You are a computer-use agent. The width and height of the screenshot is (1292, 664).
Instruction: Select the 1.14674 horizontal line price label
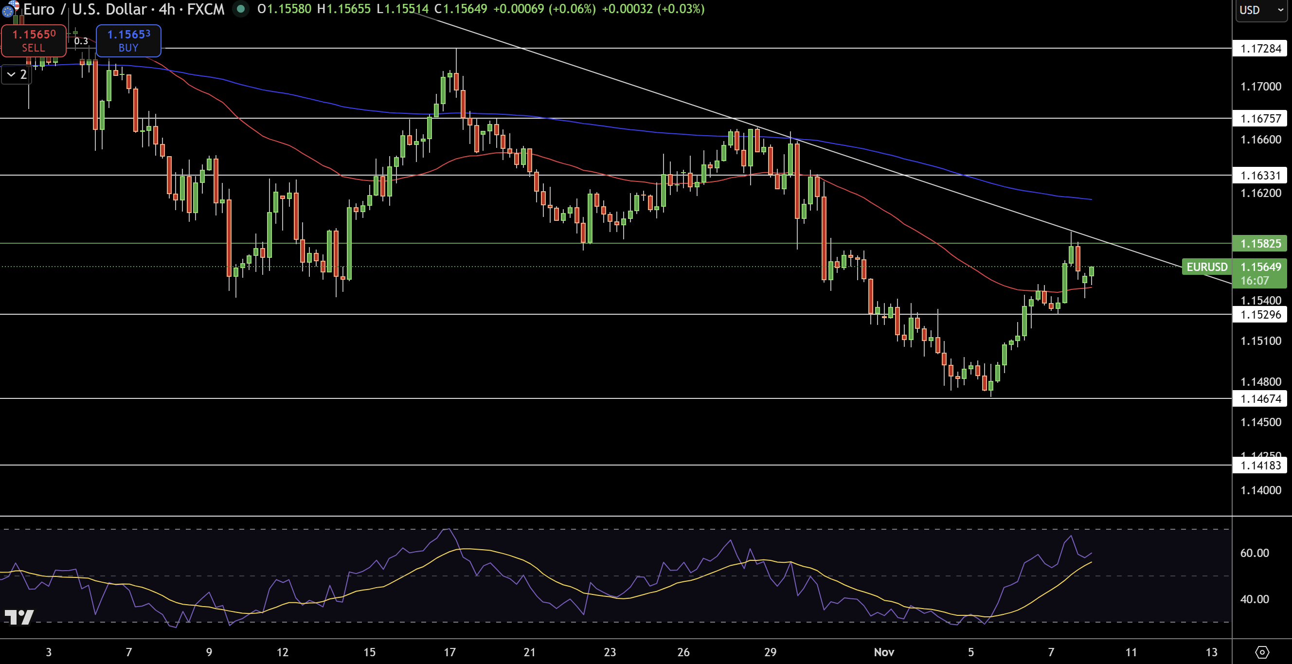tap(1260, 399)
